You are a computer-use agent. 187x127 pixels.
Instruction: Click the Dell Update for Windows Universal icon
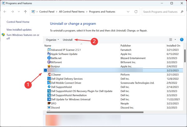tap(49, 99)
